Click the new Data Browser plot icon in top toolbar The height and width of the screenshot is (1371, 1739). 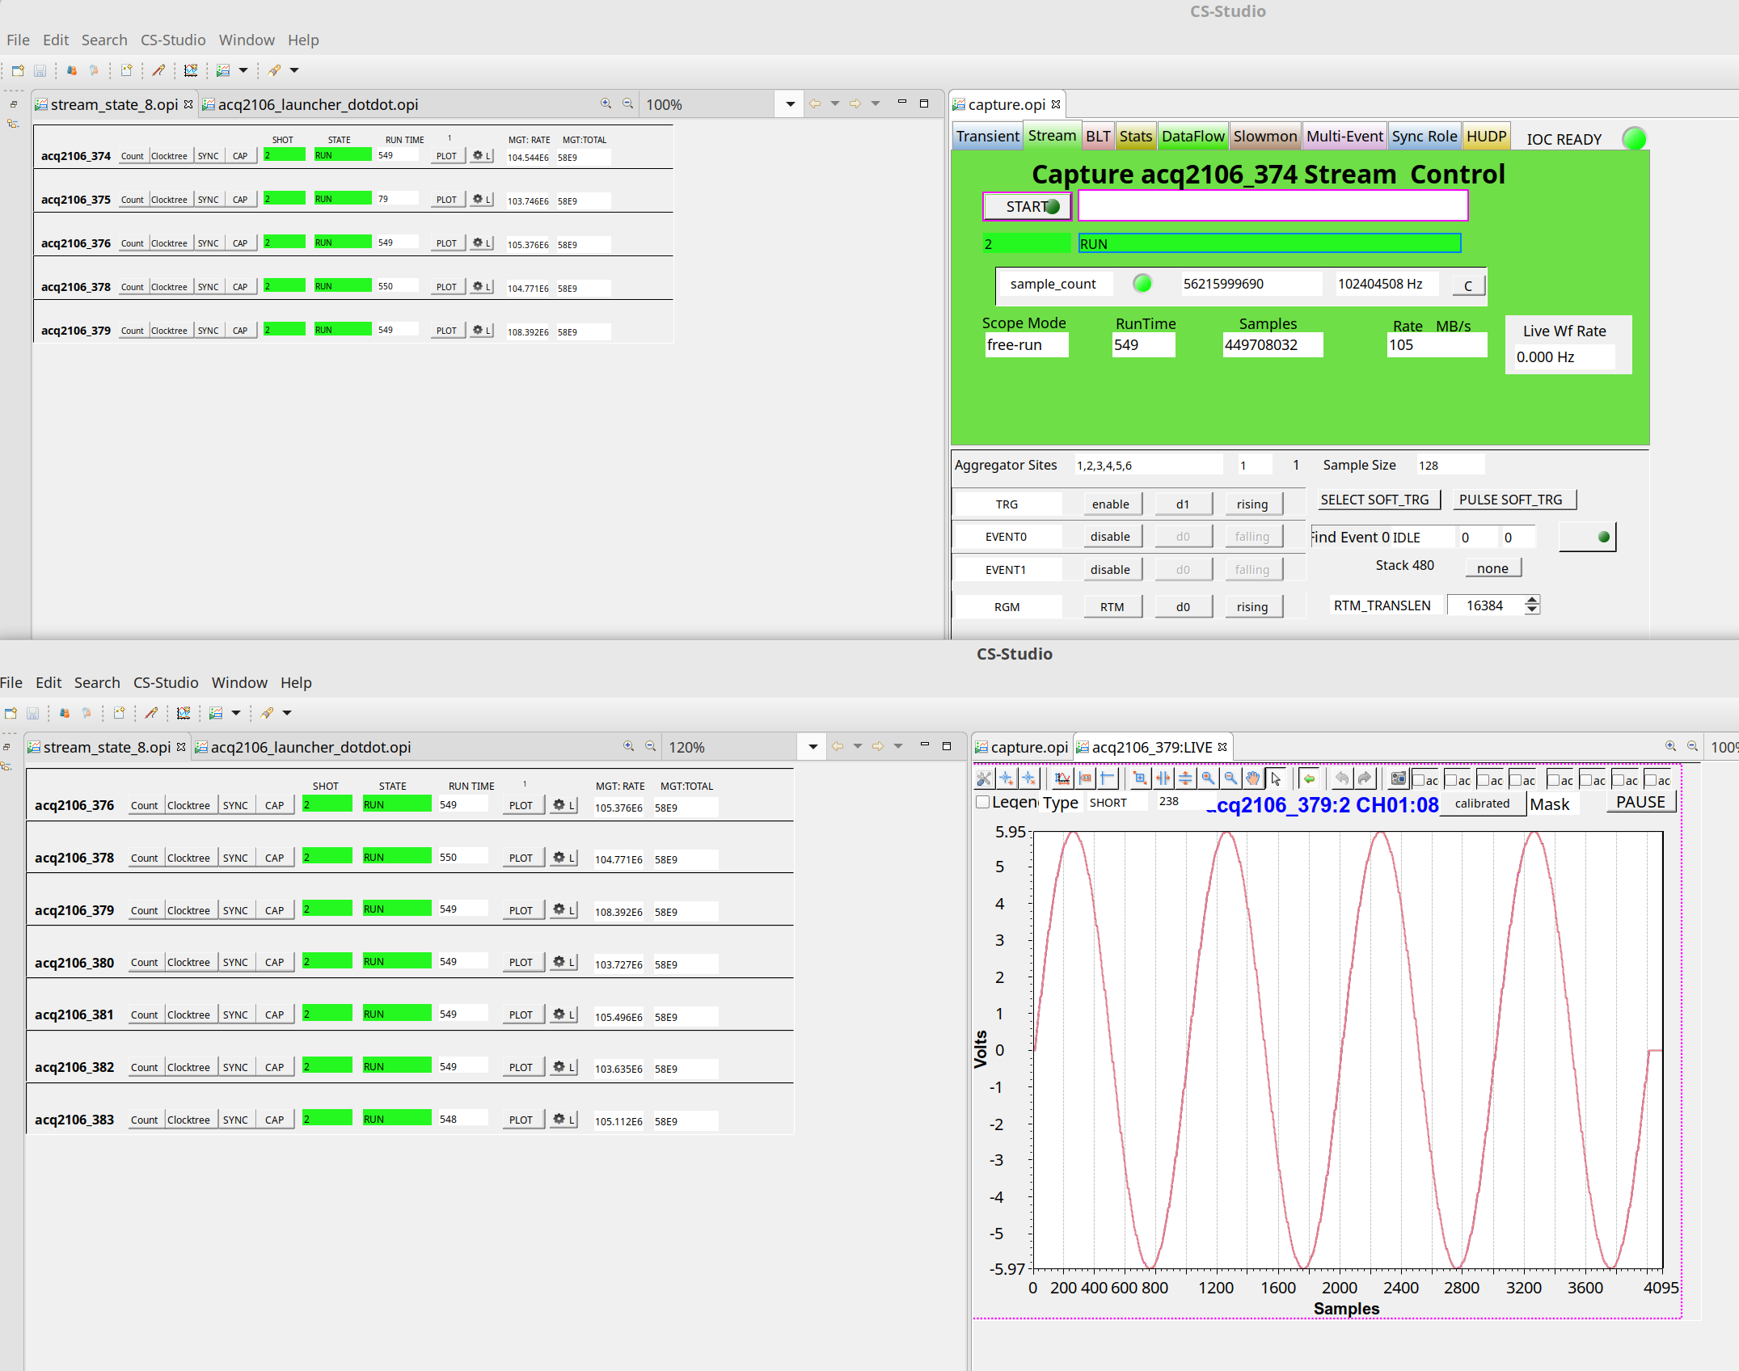pos(191,70)
